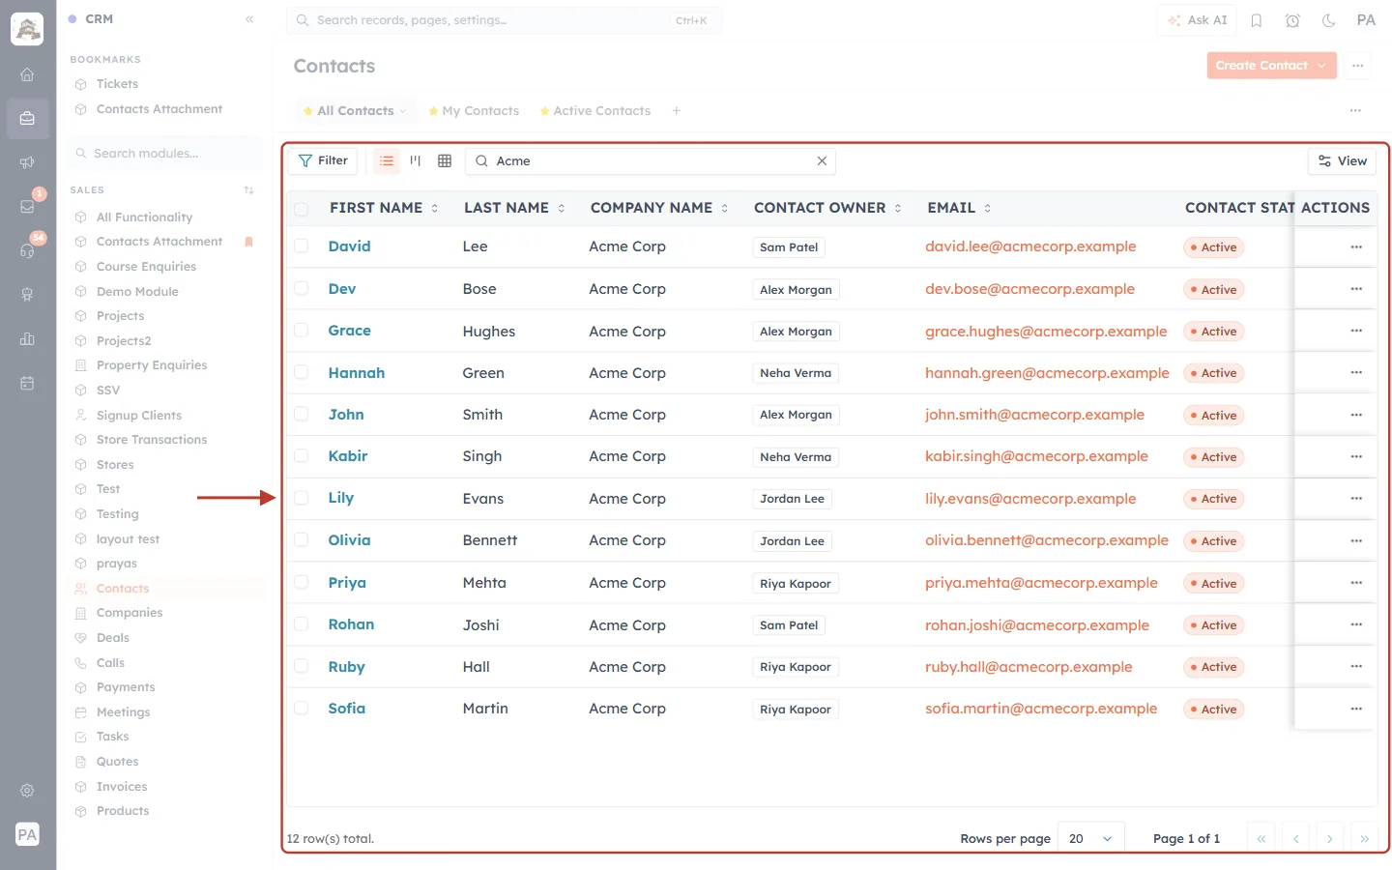Open email link david.lee@acmecorp.example

point(1030,246)
